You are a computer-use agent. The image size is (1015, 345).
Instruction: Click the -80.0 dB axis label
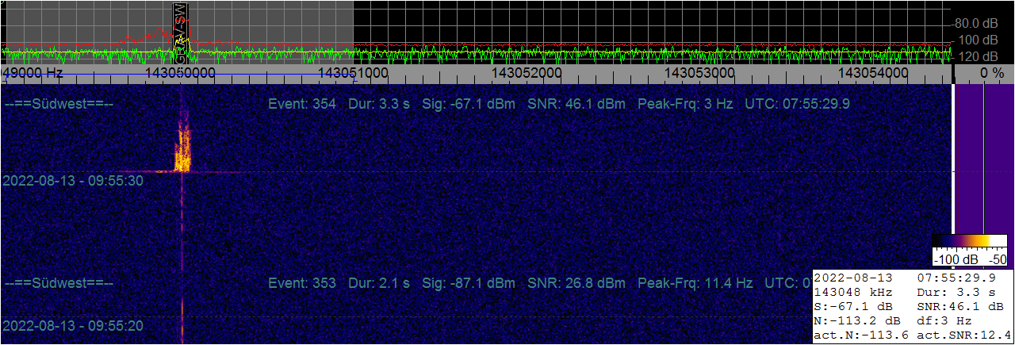pyautogui.click(x=976, y=23)
